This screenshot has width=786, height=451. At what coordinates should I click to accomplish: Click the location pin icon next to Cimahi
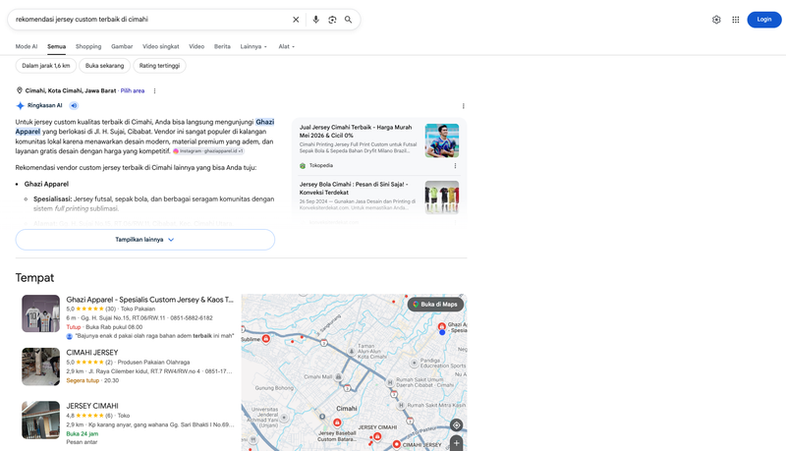click(x=20, y=90)
